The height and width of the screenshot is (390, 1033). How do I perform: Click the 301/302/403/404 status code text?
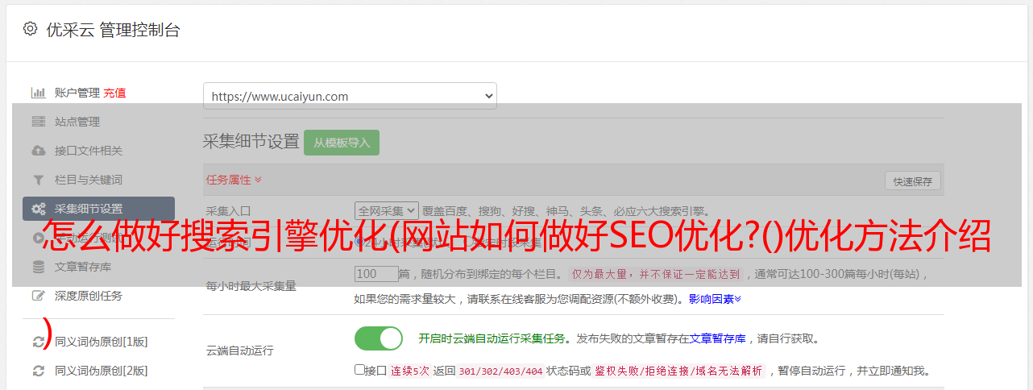pos(500,371)
